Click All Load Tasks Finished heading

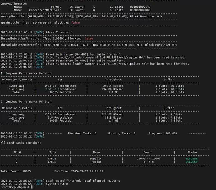(21, 143)
